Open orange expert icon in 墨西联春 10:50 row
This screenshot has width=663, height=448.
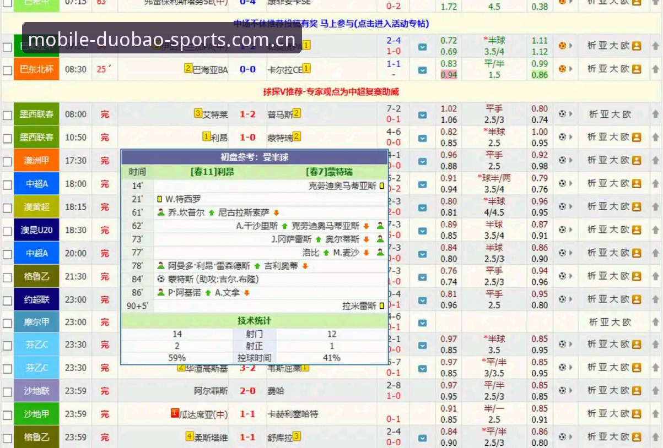pyautogui.click(x=637, y=137)
